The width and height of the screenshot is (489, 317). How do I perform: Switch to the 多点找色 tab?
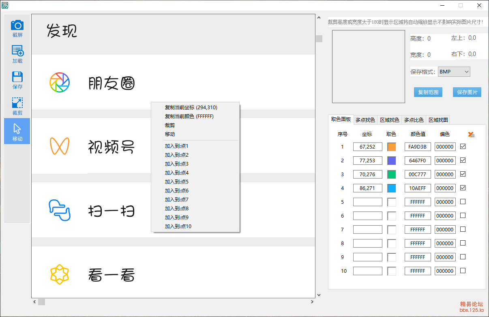click(365, 120)
